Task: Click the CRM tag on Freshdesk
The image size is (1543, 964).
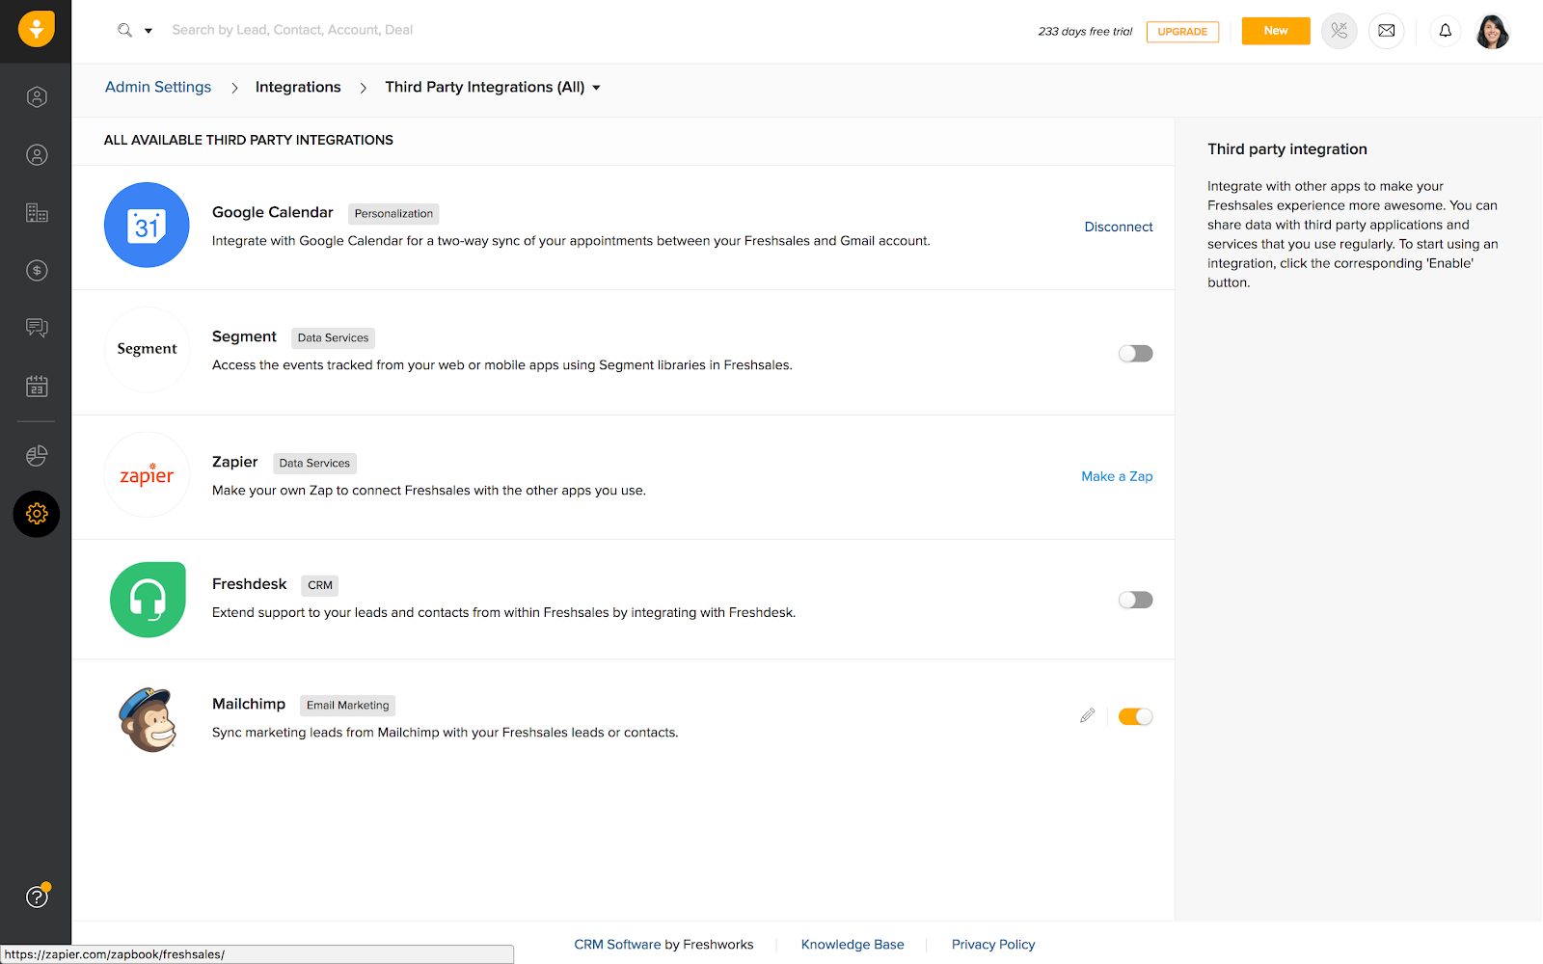Action: pos(320,585)
